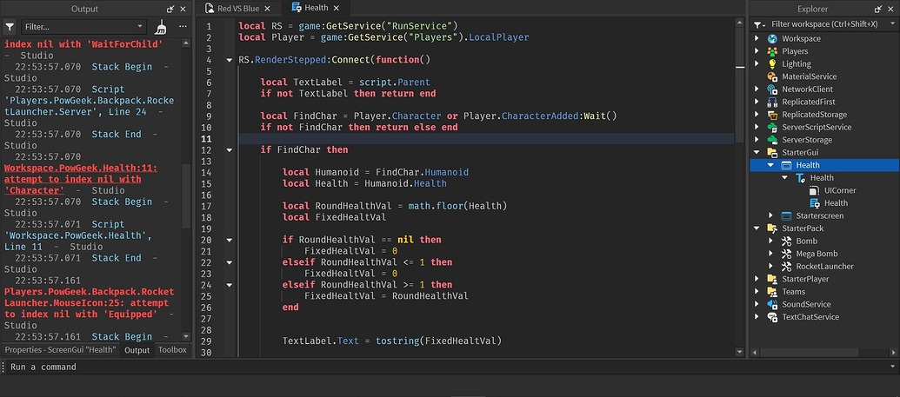Click line number 29 in gutter
Viewport: 900px width, 397px height.
(x=207, y=341)
